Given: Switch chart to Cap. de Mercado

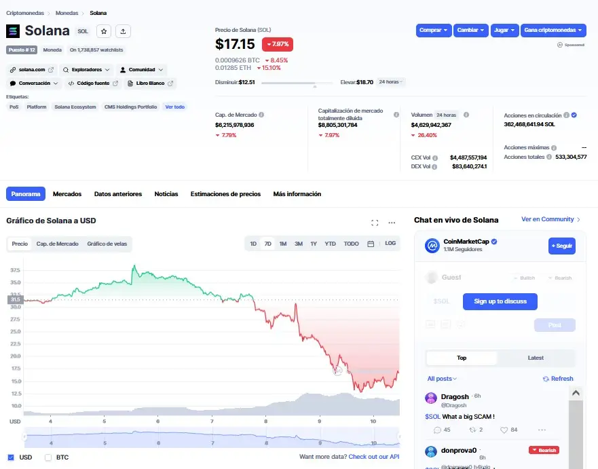Looking at the screenshot, I should click(x=57, y=244).
